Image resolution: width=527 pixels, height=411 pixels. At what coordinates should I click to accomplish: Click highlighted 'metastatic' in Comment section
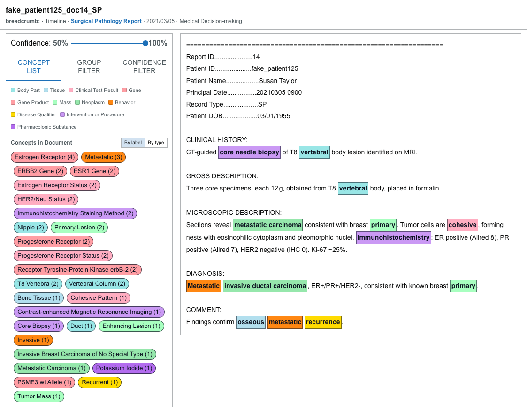pyautogui.click(x=285, y=322)
